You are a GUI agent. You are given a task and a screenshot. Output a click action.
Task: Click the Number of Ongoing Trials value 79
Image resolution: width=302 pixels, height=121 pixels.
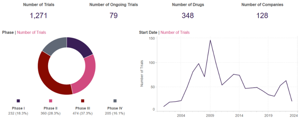click(x=114, y=16)
